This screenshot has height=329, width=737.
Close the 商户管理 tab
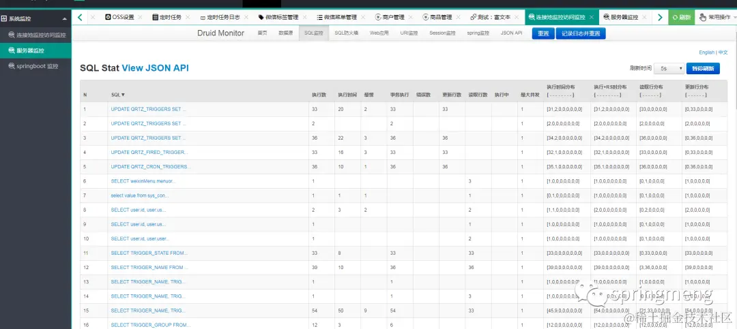[410, 17]
